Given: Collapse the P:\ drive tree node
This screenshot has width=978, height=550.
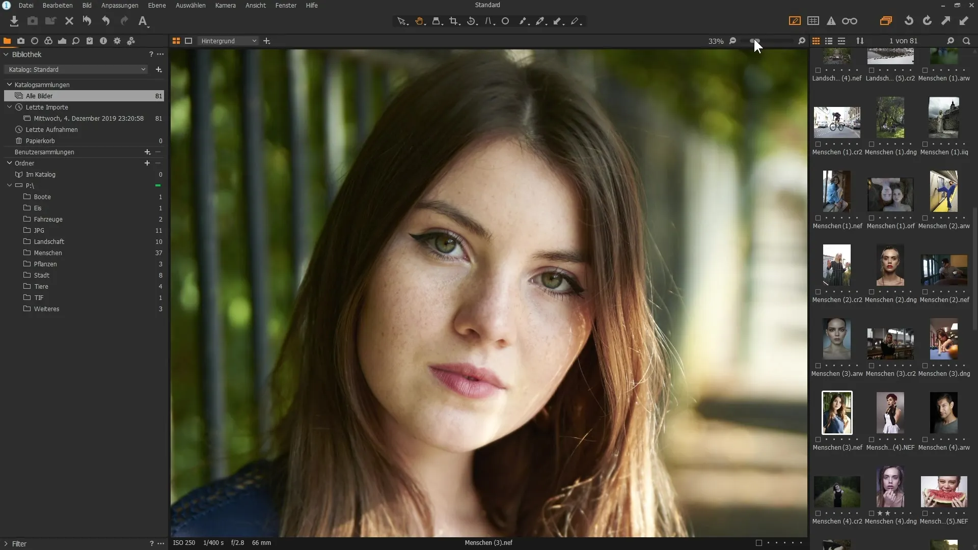Looking at the screenshot, I should point(9,185).
